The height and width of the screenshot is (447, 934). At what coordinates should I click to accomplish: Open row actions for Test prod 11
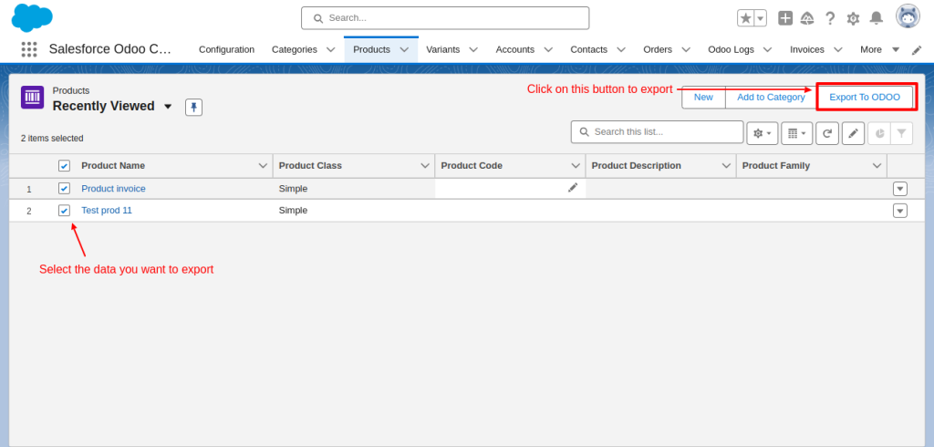pos(900,211)
